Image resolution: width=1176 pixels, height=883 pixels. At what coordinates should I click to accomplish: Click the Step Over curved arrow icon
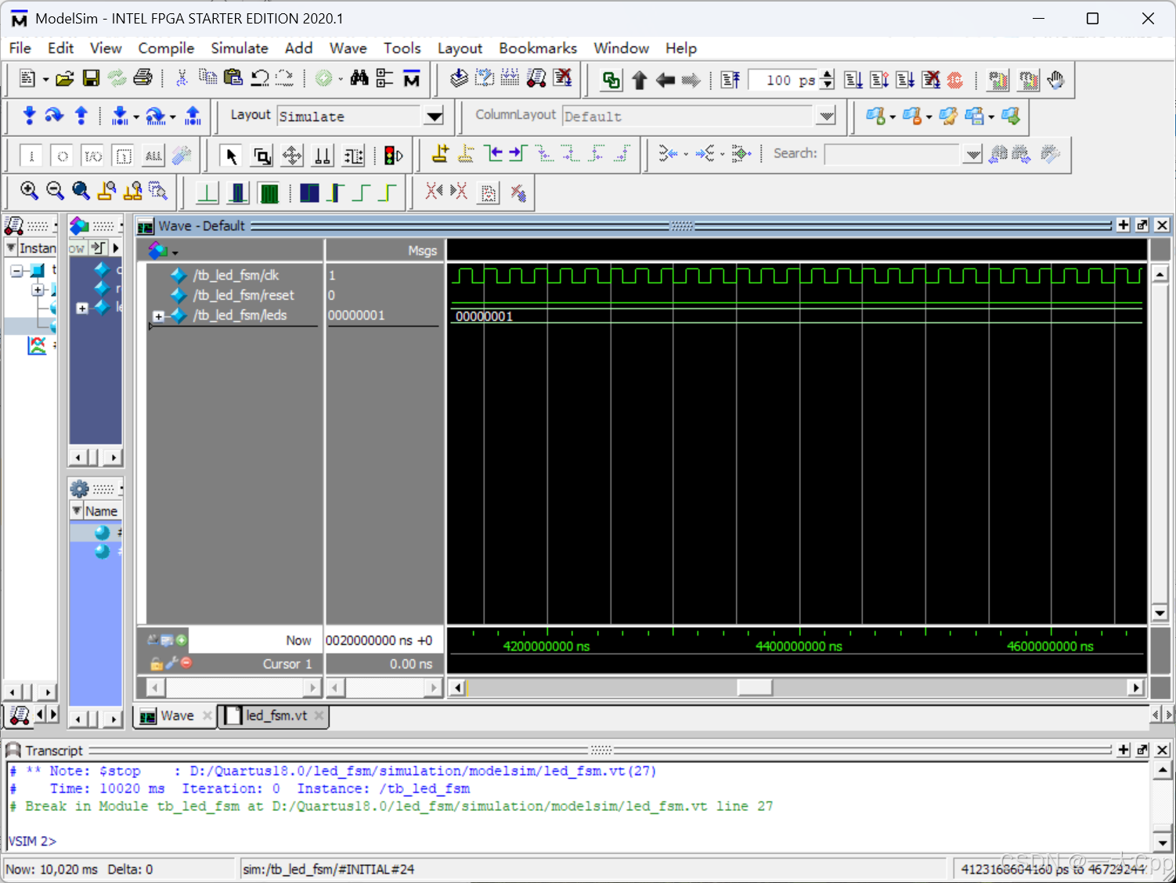coord(54,116)
